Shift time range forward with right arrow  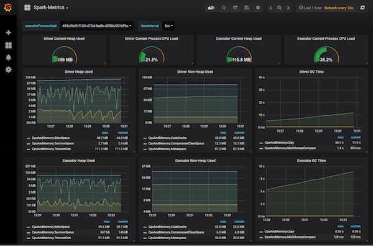click(288, 8)
